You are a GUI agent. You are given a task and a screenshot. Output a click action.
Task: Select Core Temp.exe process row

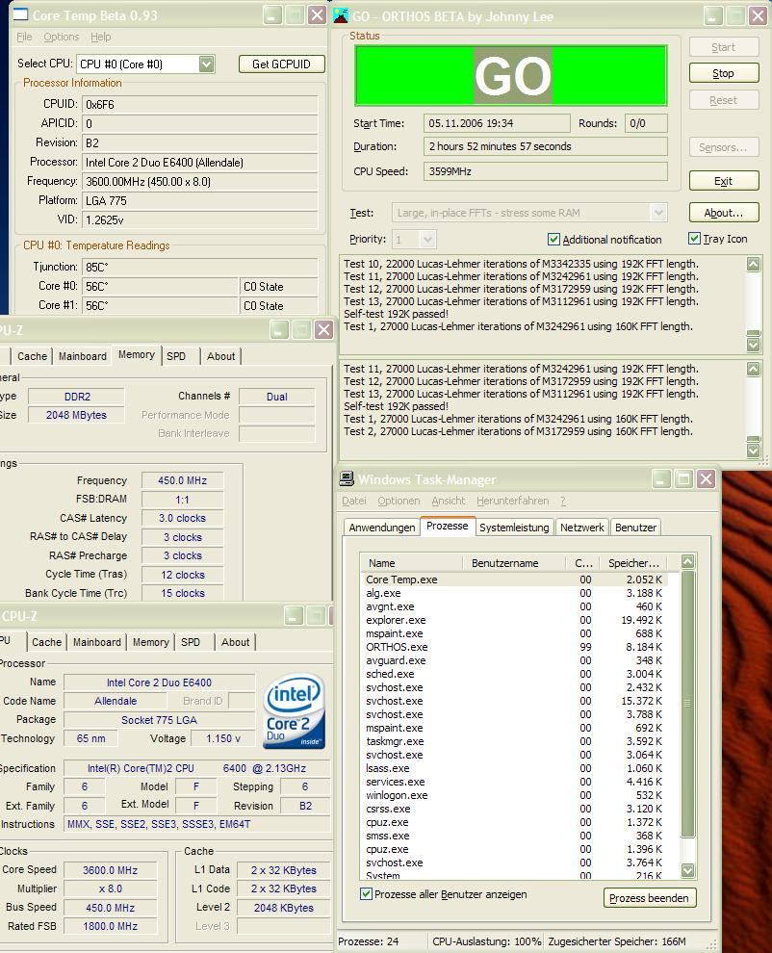coord(514,580)
